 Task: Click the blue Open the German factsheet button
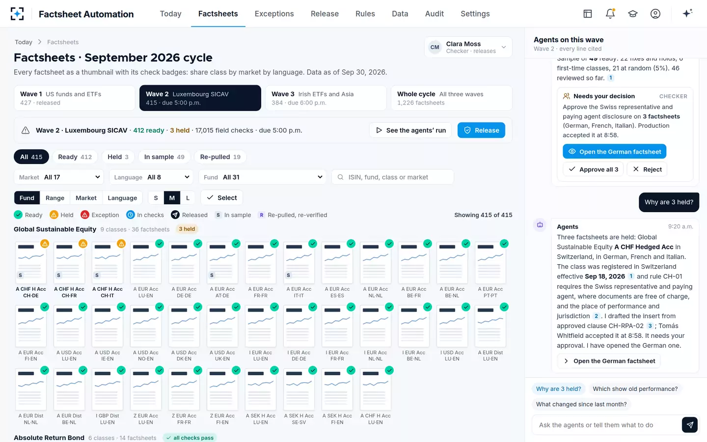(x=614, y=151)
